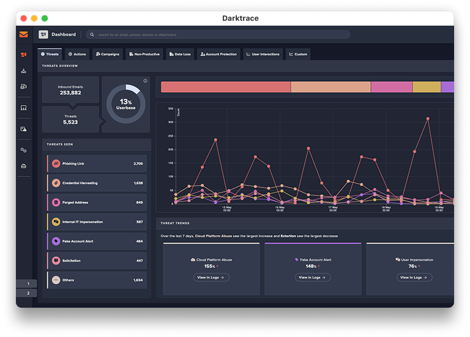Click the User Impersonation trend icon
This screenshot has height=337, width=470.
pos(398,259)
